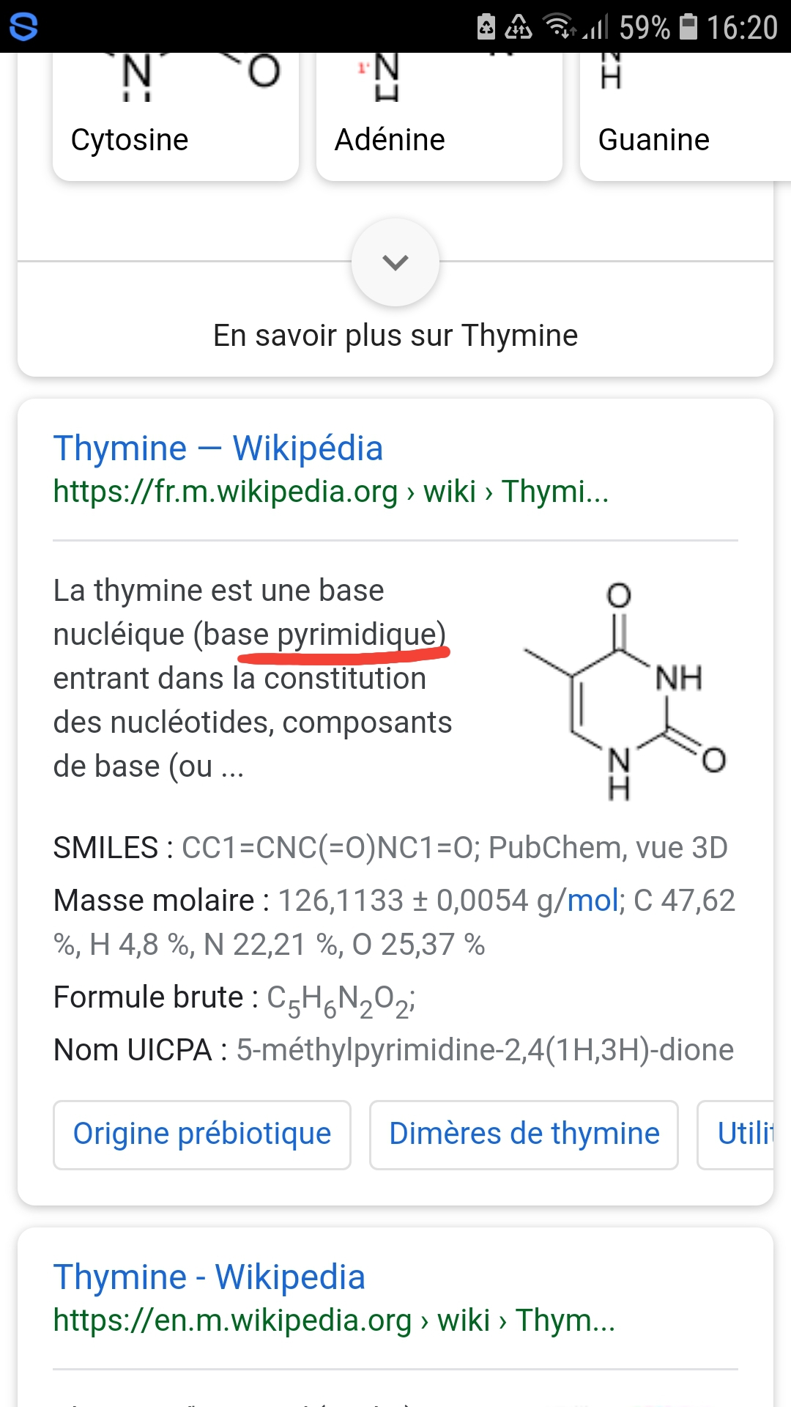Follow the blue mol link
The height and width of the screenshot is (1407, 791).
[x=593, y=901]
